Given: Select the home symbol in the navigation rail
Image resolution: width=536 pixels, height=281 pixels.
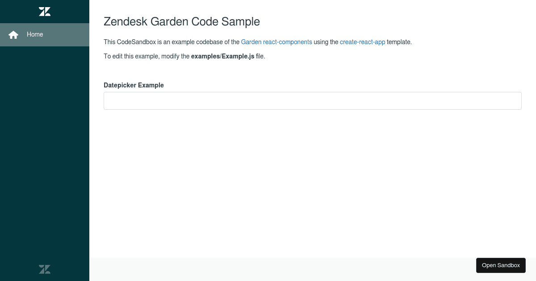Looking at the screenshot, I should [13, 34].
